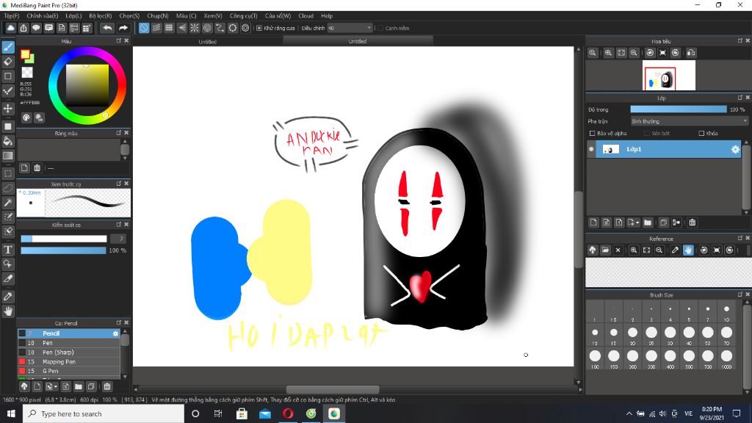Expand the add-brush dropdown in brush panel
The image size is (752, 423).
click(56, 386)
